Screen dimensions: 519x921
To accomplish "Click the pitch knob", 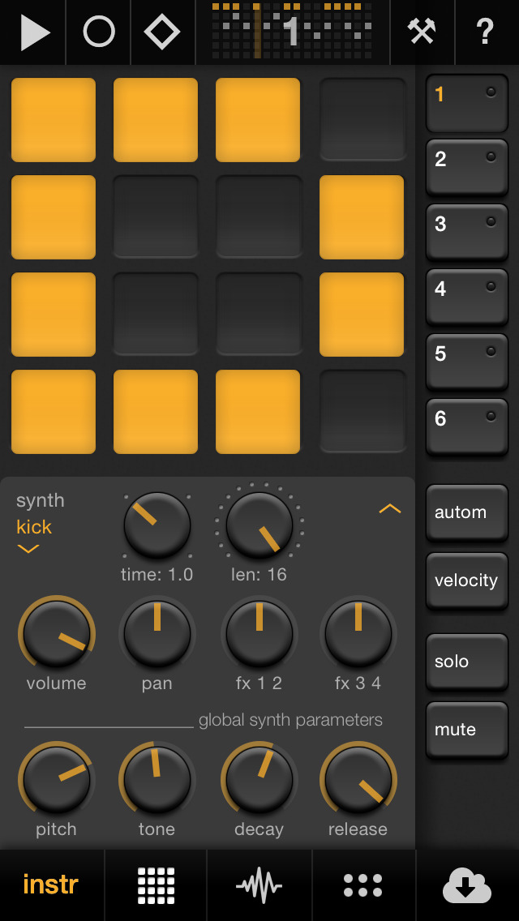I will coord(57,779).
